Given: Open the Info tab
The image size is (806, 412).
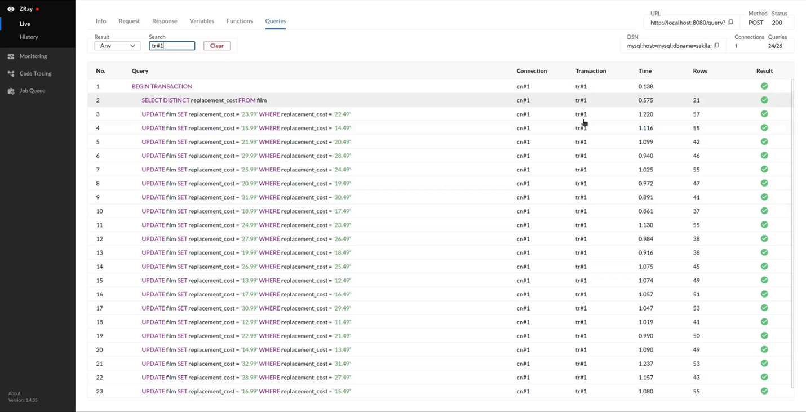Looking at the screenshot, I should tap(100, 21).
